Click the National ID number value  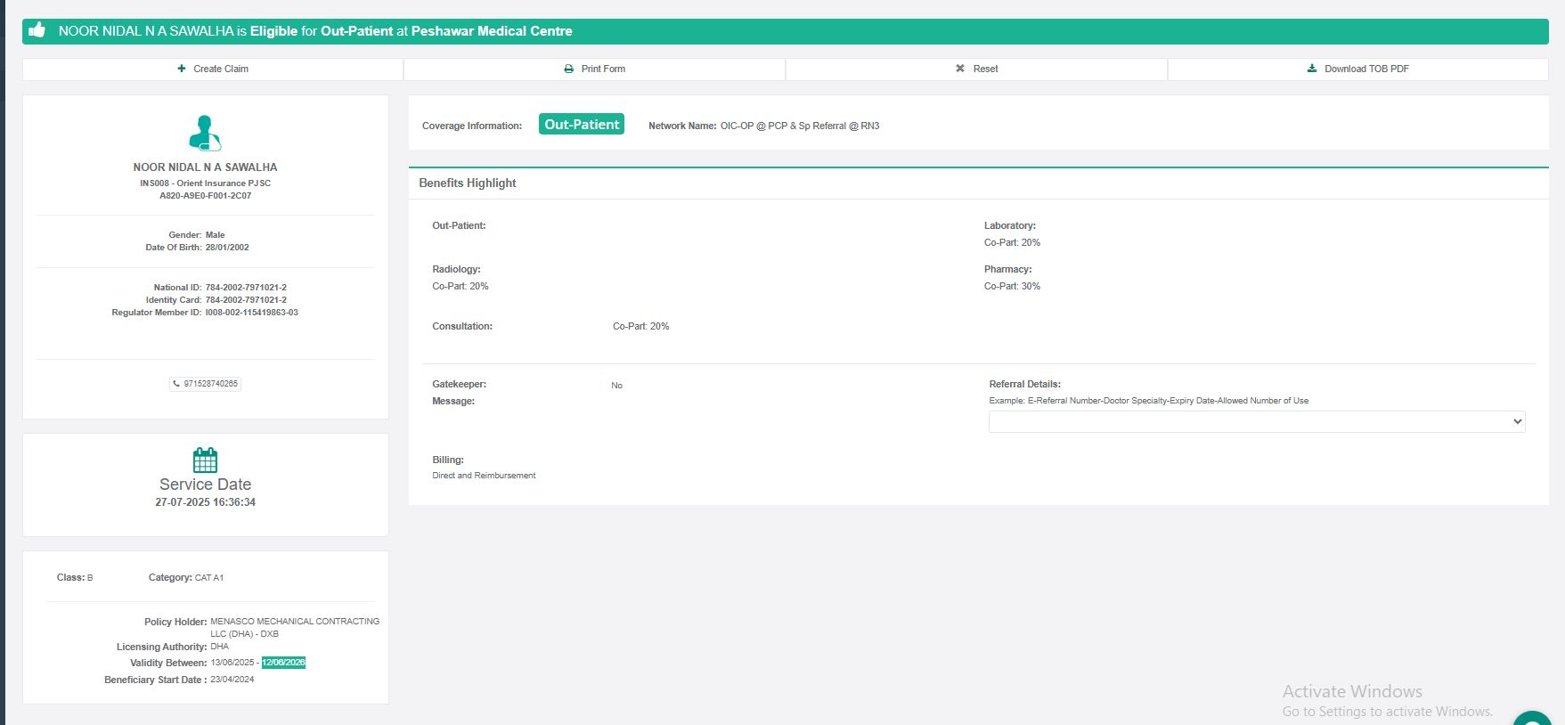246,288
